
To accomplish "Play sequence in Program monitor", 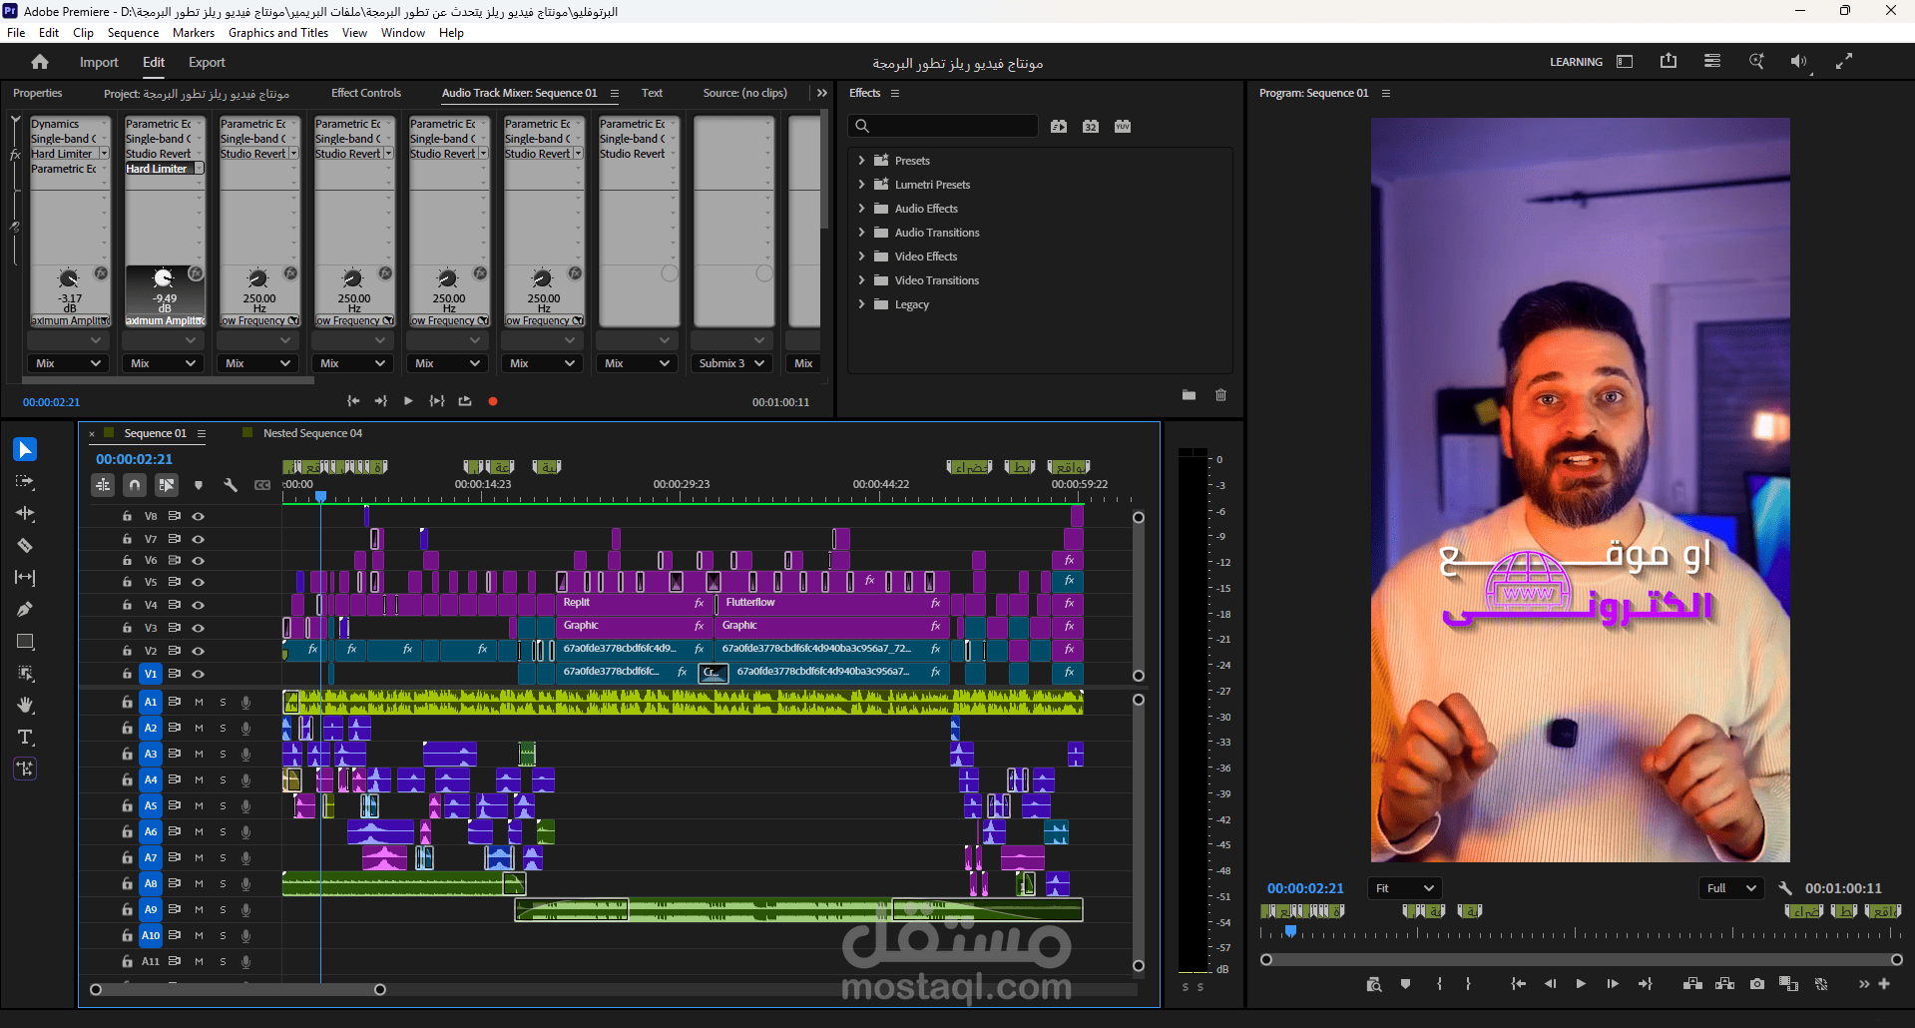I will tap(1581, 984).
